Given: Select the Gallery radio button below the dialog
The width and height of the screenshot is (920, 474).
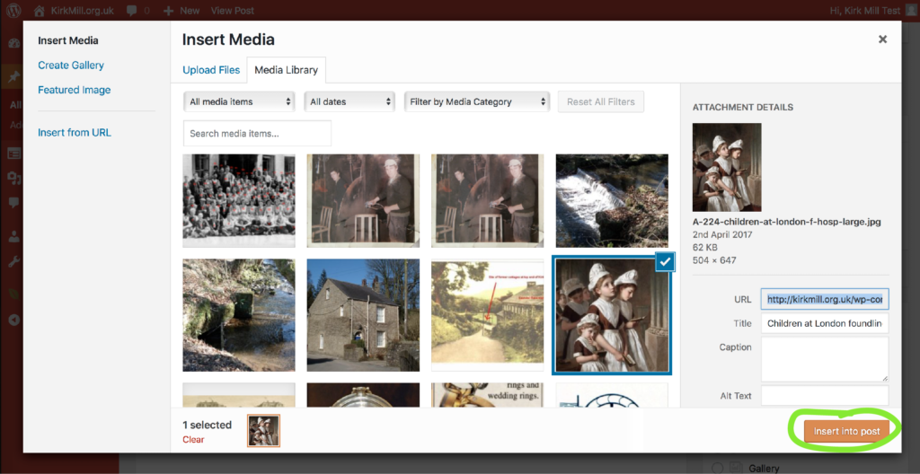Looking at the screenshot, I should pos(717,468).
